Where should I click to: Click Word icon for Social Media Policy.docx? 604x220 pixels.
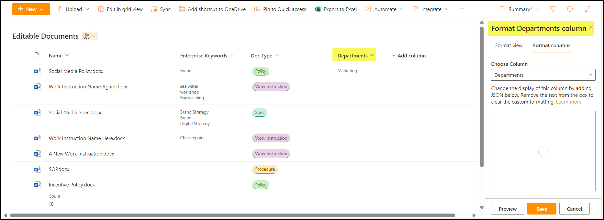pyautogui.click(x=38, y=71)
